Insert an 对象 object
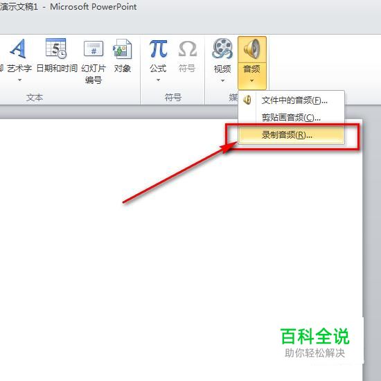This screenshot has height=381, width=381. coord(122,56)
